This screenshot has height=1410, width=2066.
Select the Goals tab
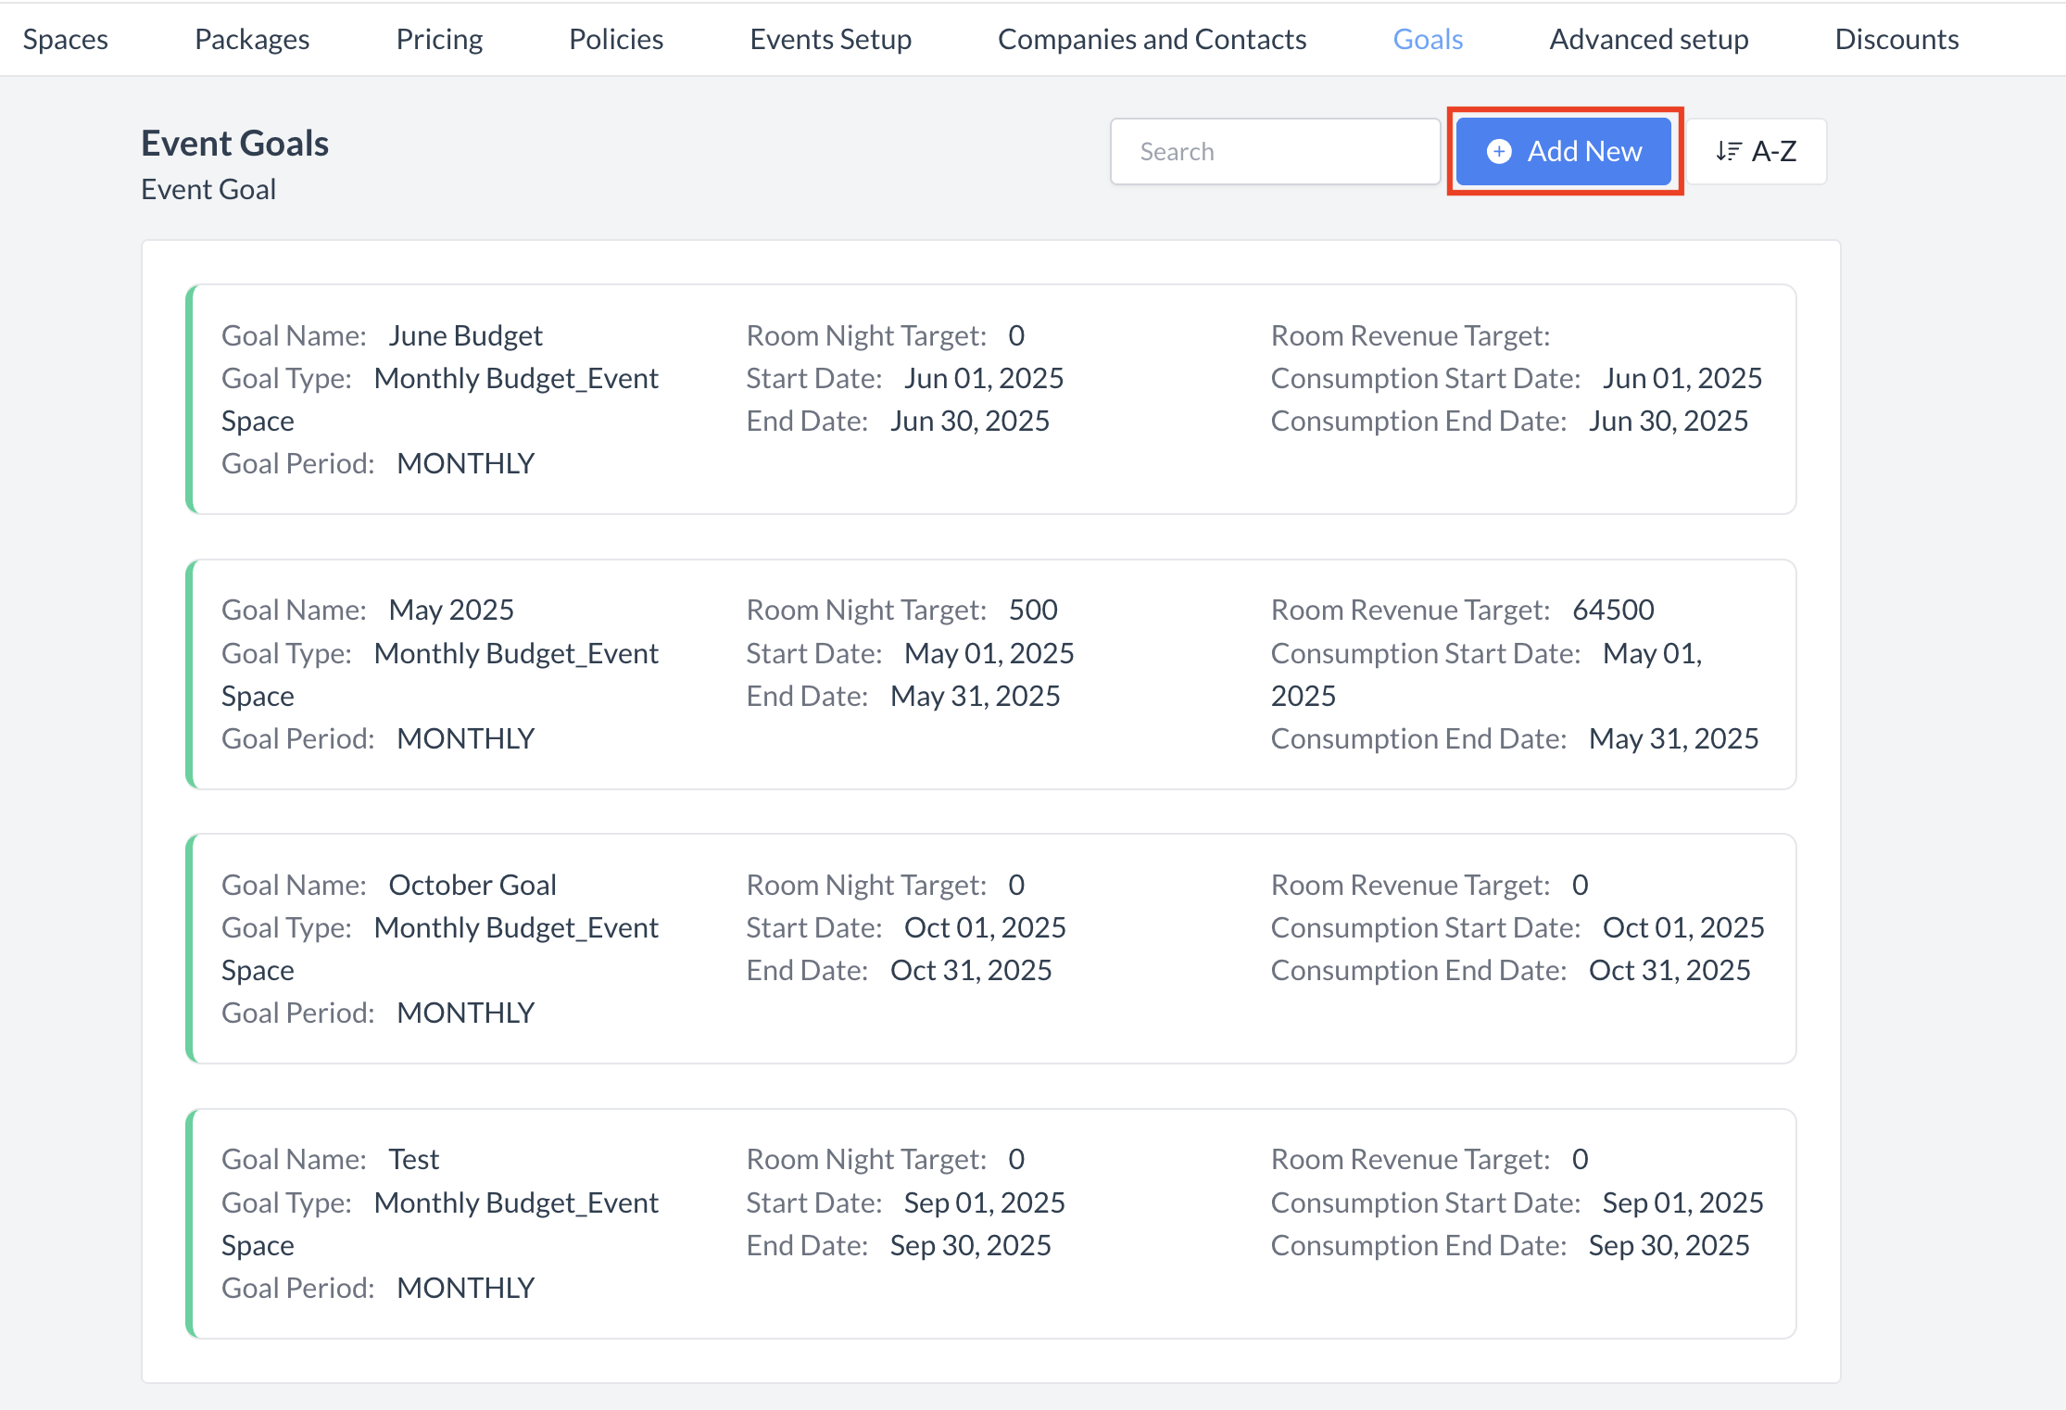click(1426, 39)
